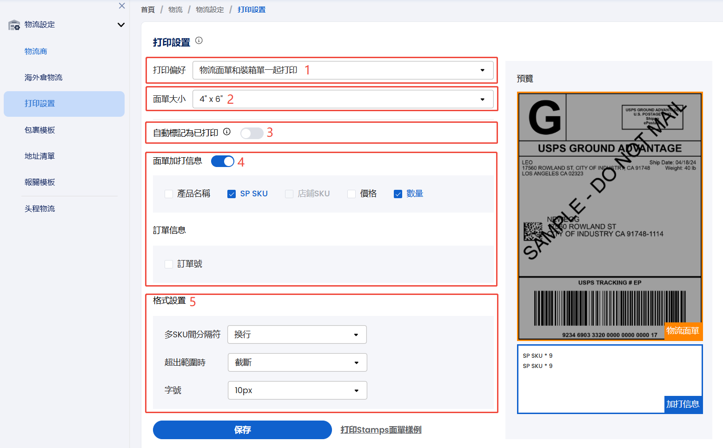Toggle the 自動標記為已打印 switch on
Image resolution: width=723 pixels, height=448 pixels.
(252, 134)
